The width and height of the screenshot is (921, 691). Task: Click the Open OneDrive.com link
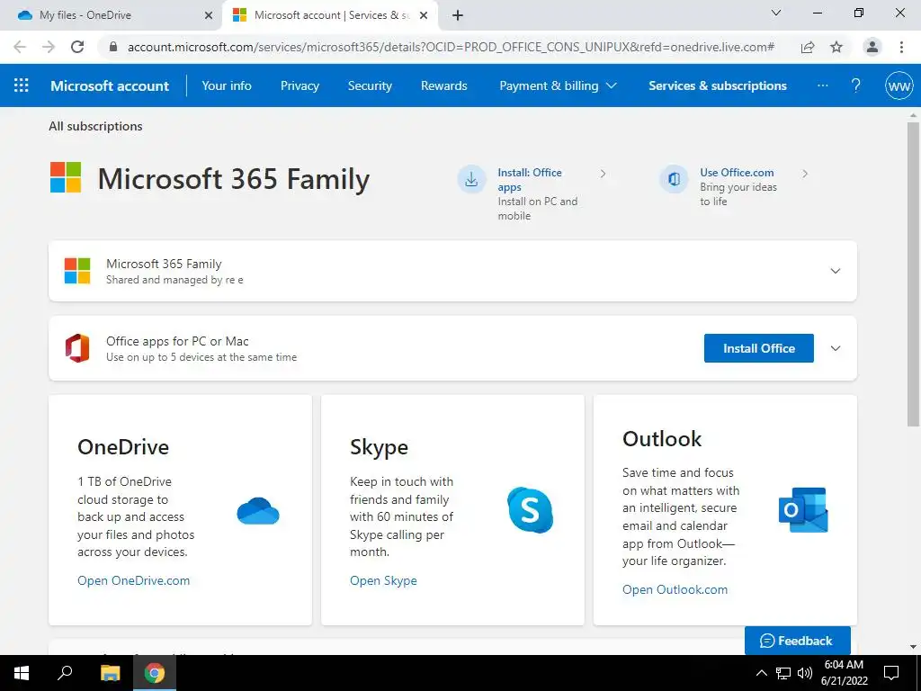(133, 580)
